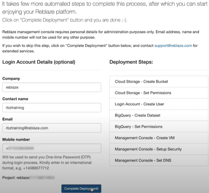This screenshot has height=193, width=209.
Task: Click the Mobile number label
Action: pos(16,139)
